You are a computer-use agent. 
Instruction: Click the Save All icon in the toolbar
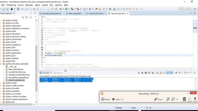point(7,9)
